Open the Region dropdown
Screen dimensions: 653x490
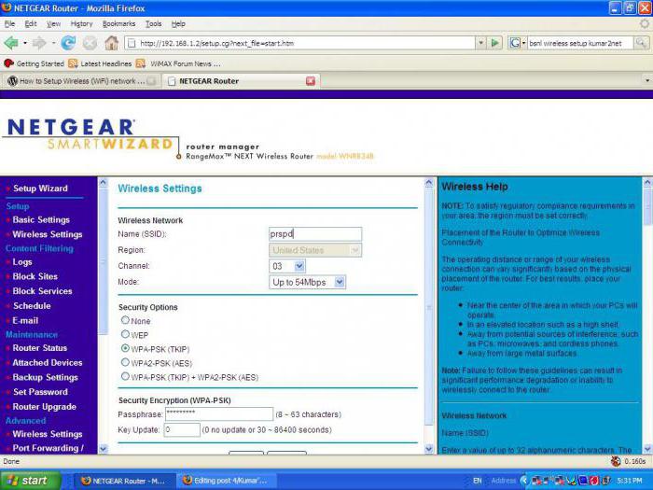tap(354, 250)
